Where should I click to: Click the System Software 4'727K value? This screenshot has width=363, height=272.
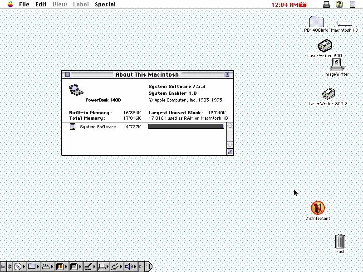(133, 127)
